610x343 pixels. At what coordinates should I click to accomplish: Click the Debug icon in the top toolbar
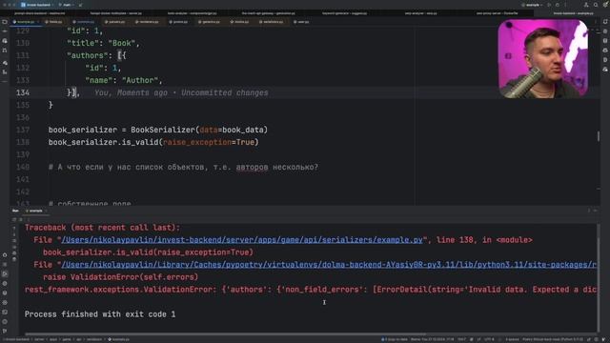click(x=557, y=5)
